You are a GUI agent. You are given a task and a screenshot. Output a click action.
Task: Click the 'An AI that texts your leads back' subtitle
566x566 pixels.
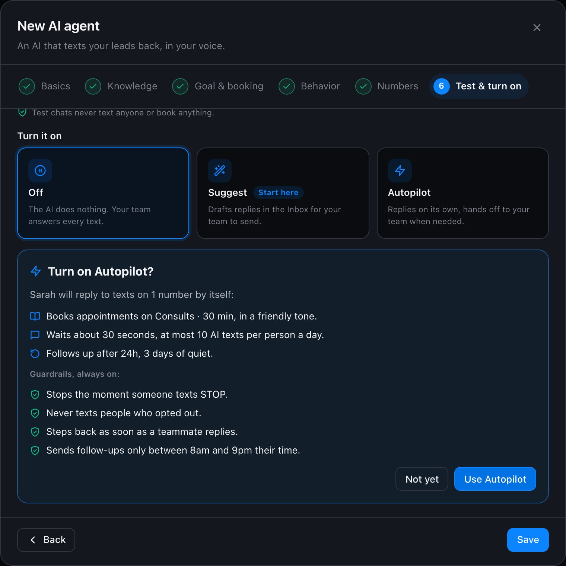pyautogui.click(x=121, y=46)
